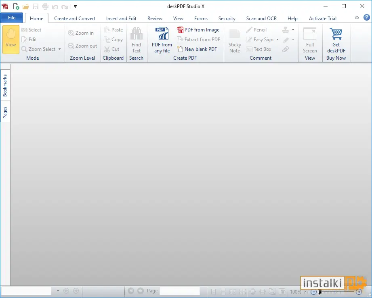Click the new document quick-access icon
Image resolution: width=372 pixels, height=298 pixels.
point(16,6)
